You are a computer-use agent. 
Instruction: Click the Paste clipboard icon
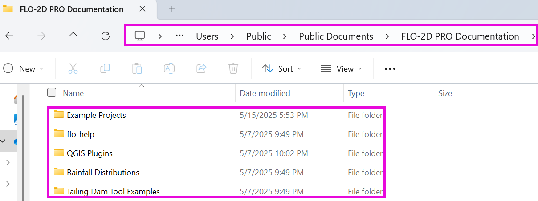pos(137,68)
